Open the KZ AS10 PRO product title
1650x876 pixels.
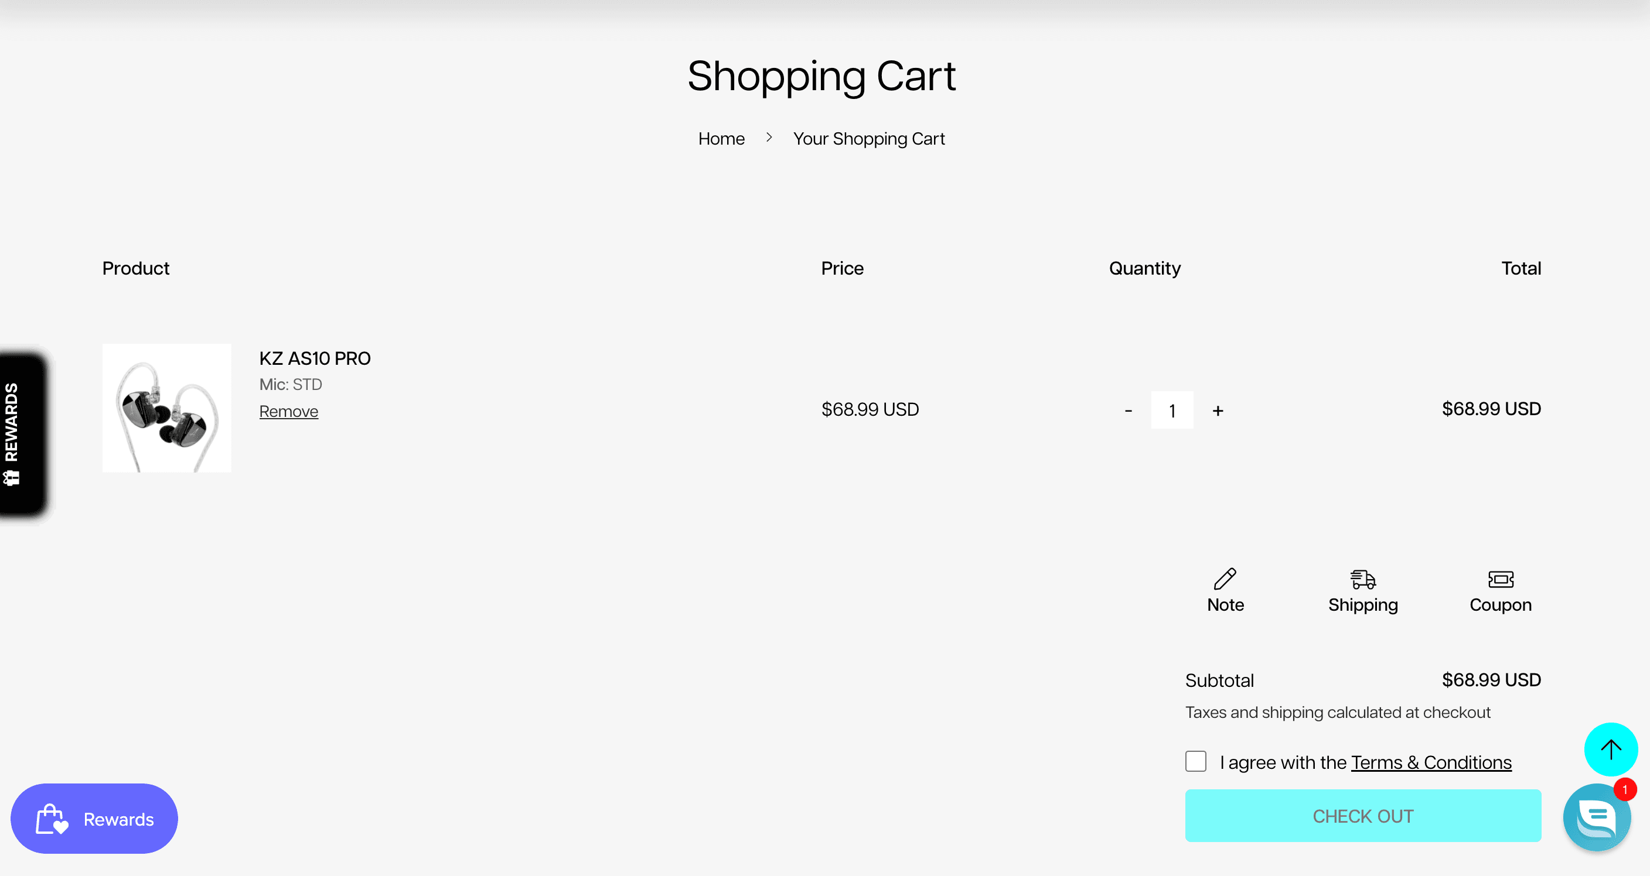[x=315, y=358]
